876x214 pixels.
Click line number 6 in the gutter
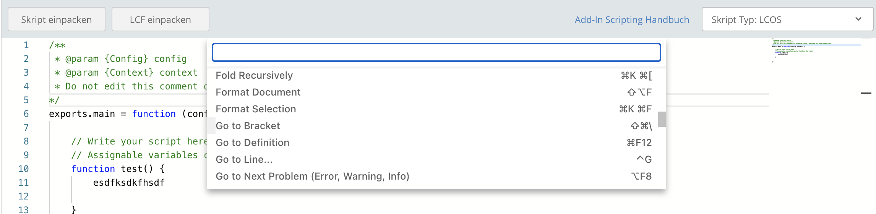pos(26,114)
